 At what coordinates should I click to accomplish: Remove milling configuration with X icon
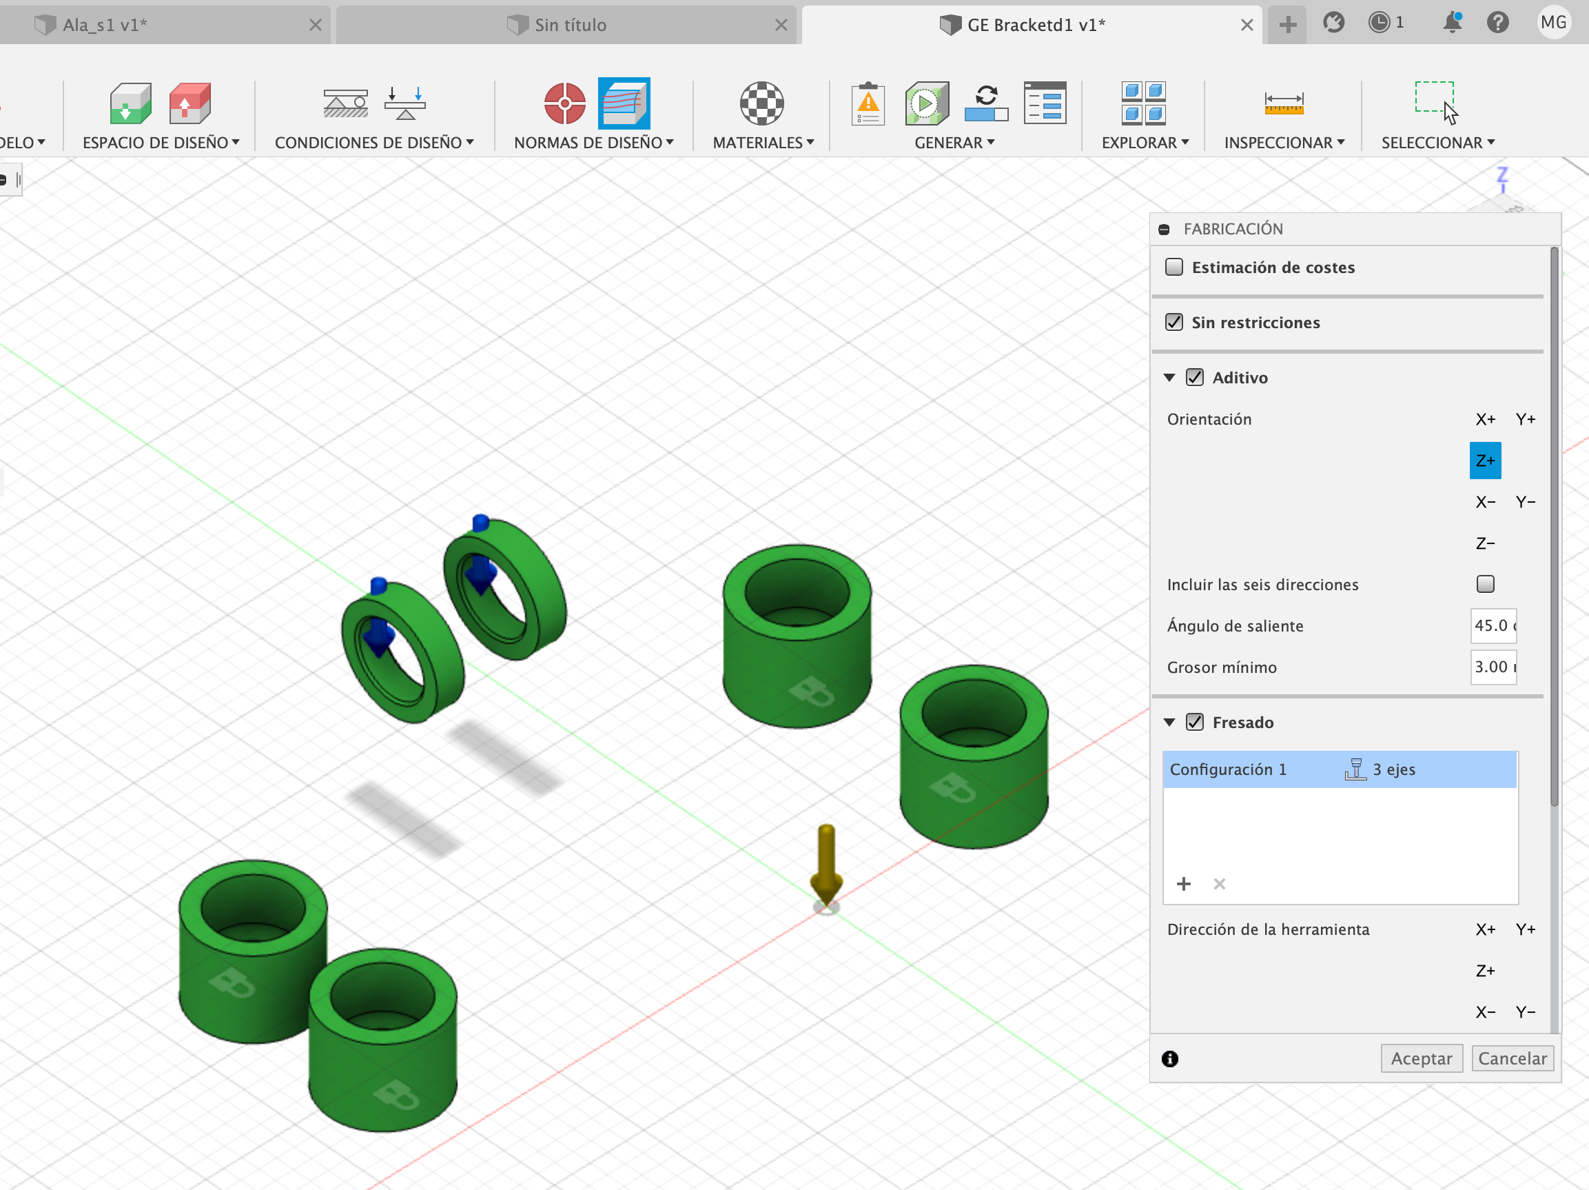click(1219, 884)
